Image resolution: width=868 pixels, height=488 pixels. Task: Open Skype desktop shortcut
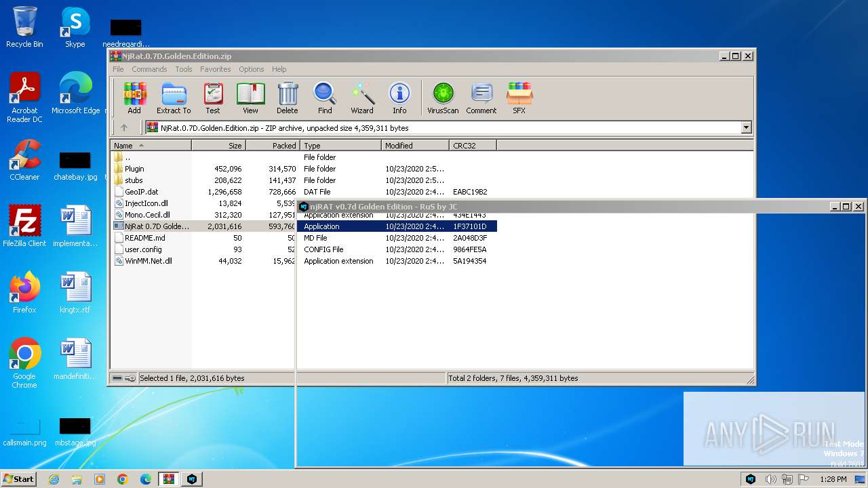75,27
